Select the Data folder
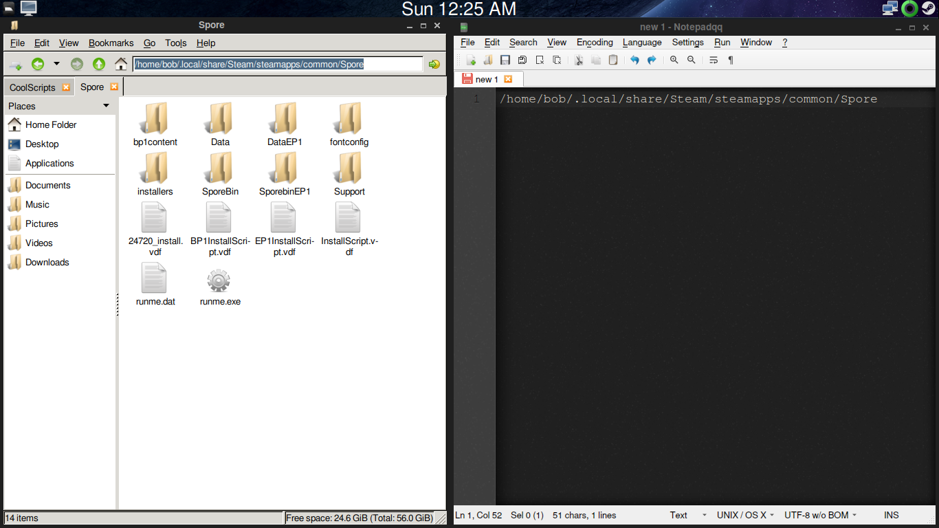 pos(220,124)
